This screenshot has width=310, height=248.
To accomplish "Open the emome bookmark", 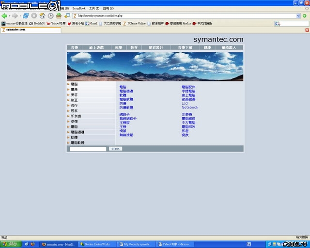I will [15, 23].
